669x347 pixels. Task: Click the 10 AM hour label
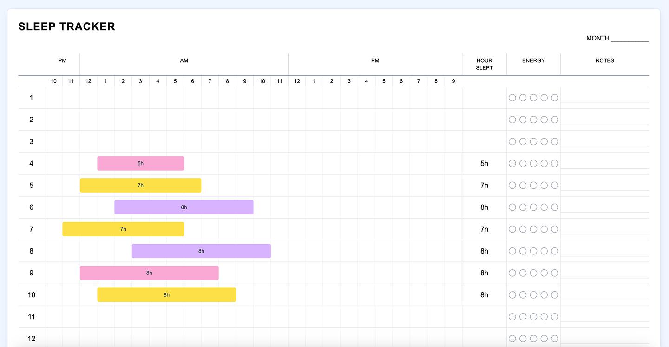[x=262, y=81]
